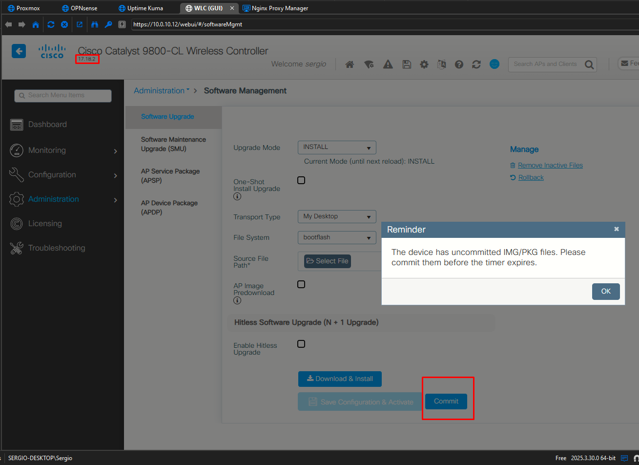639x465 pixels.
Task: Open help with the question mark icon
Action: pyautogui.click(x=459, y=64)
